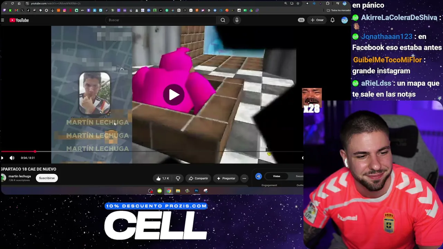Open the Twitch bookmark in bookmarks bar

pos(4,10)
